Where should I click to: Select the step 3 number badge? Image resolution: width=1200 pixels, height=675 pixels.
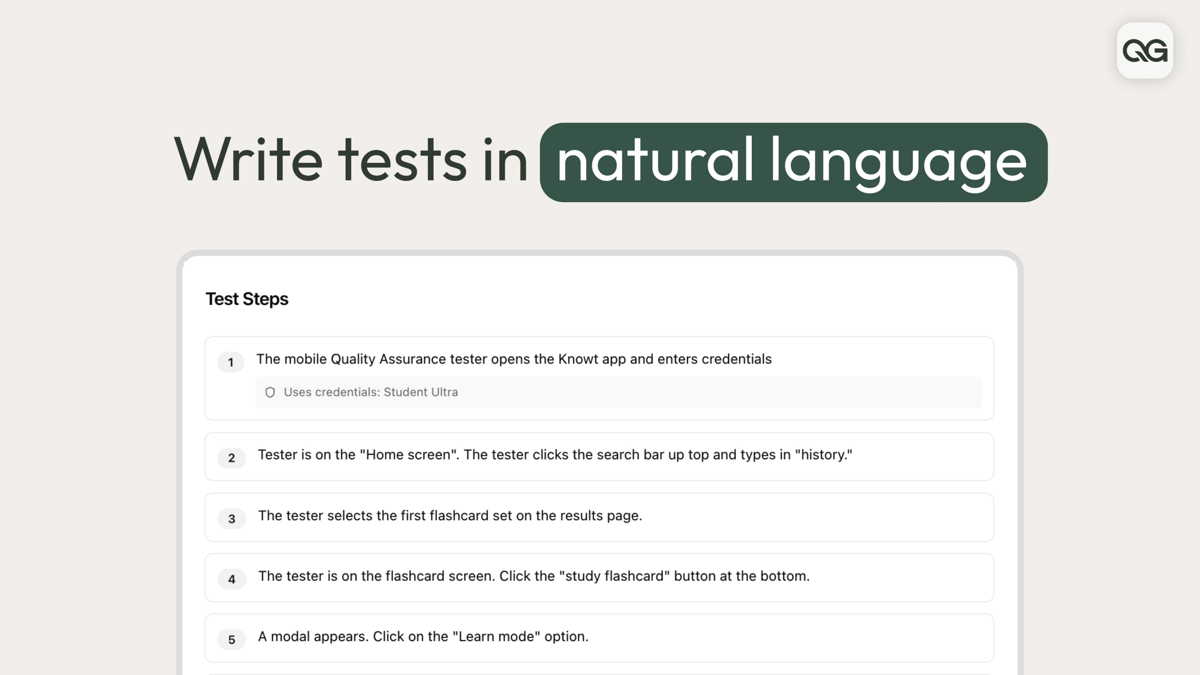pos(232,518)
